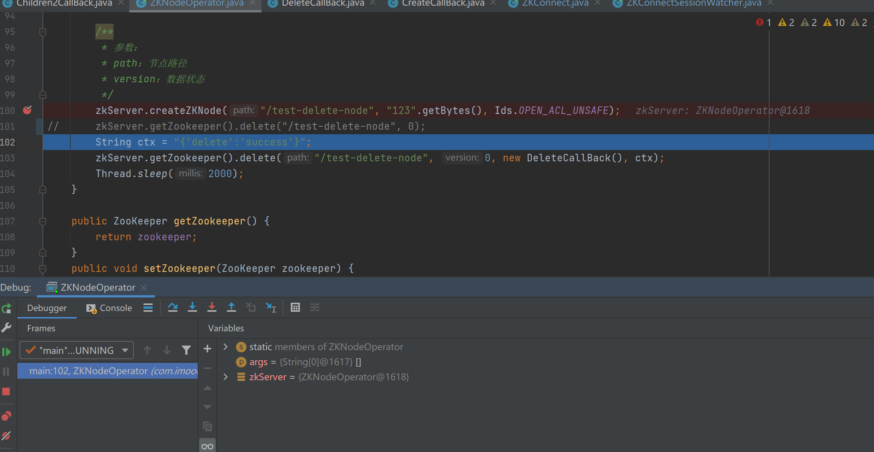This screenshot has width=874, height=452.
Task: Fold setZookeeper method at line 110
Action: 43,268
